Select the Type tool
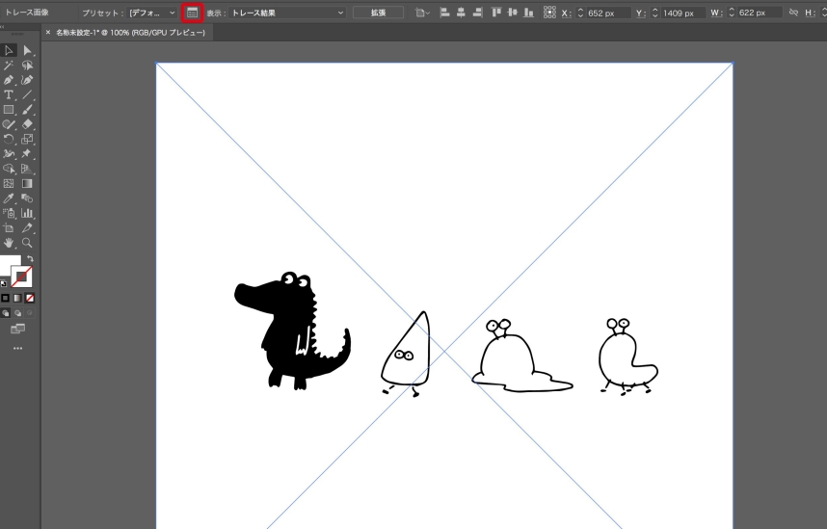 tap(9, 95)
